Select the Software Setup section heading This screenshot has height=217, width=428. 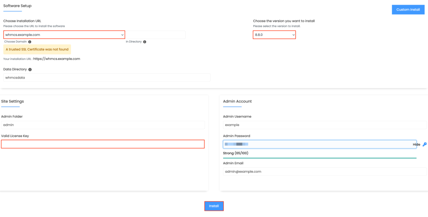17,6
